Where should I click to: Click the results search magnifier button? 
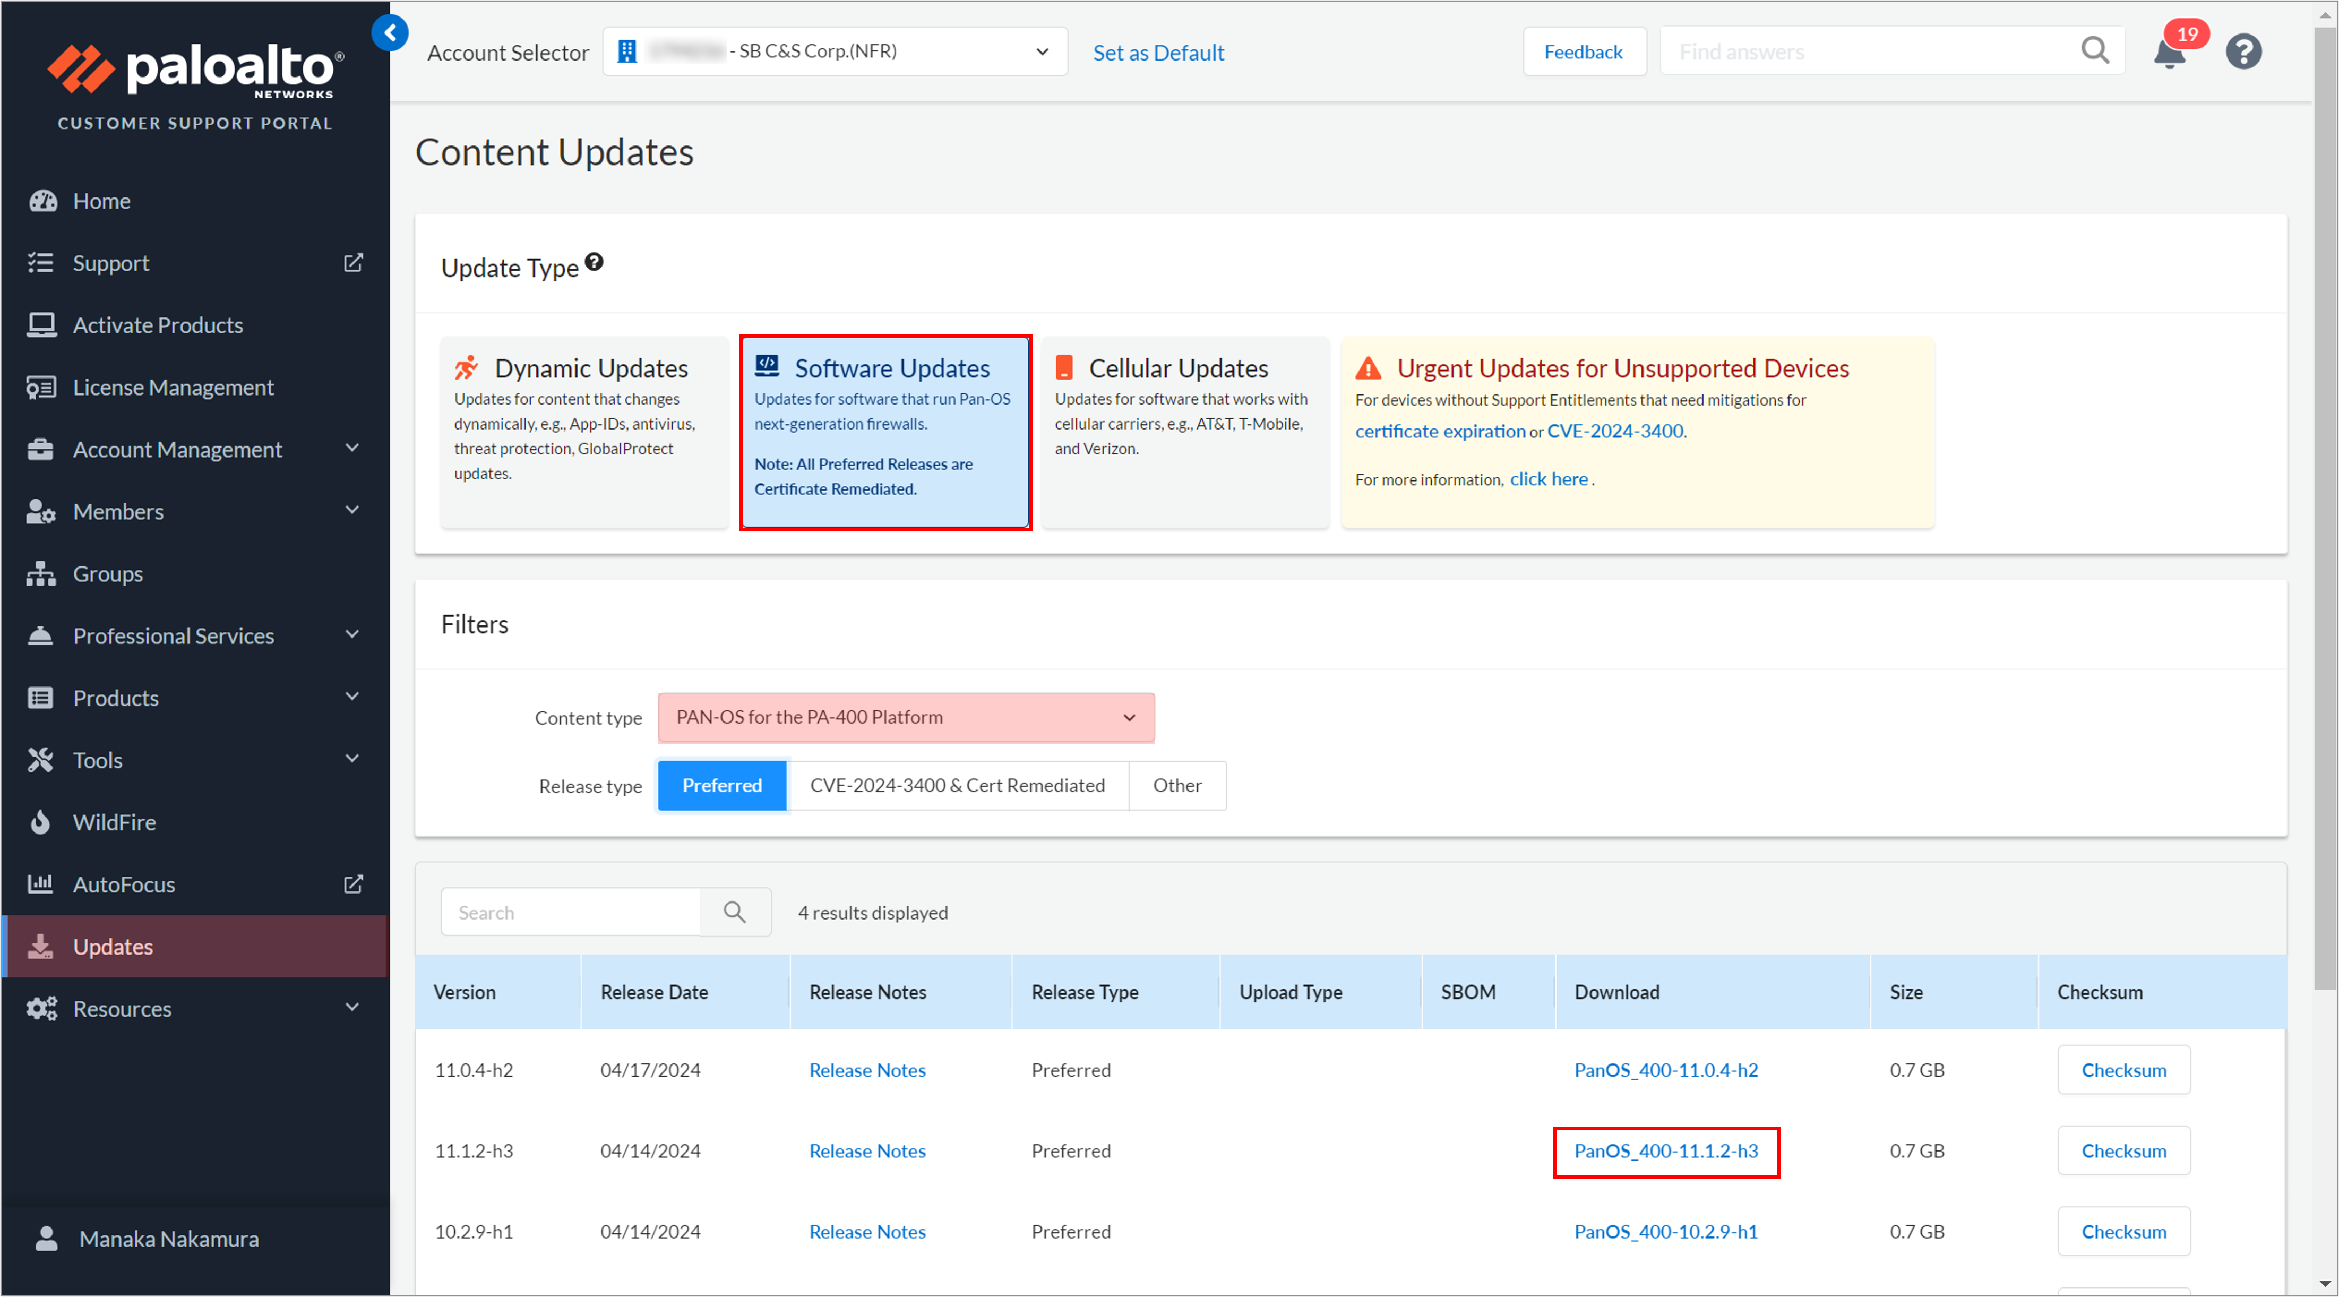[x=735, y=912]
